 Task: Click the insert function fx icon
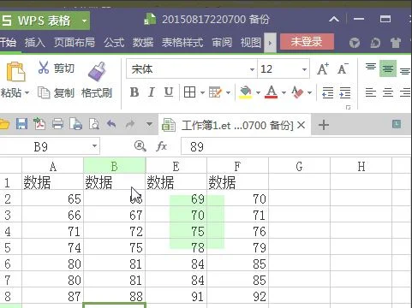click(162, 146)
